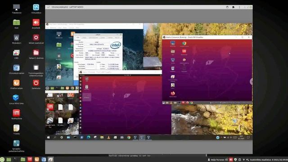
Task: Open the red gear settings desktop icon
Action: [x=36, y=38]
